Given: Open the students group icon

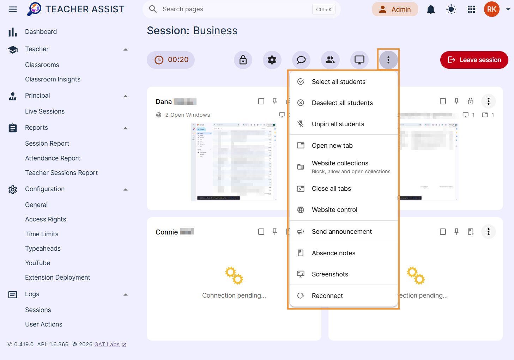Looking at the screenshot, I should pyautogui.click(x=330, y=60).
